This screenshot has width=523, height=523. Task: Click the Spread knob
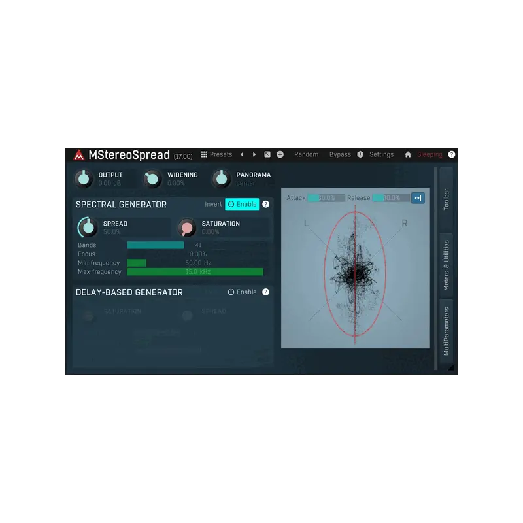click(x=88, y=227)
